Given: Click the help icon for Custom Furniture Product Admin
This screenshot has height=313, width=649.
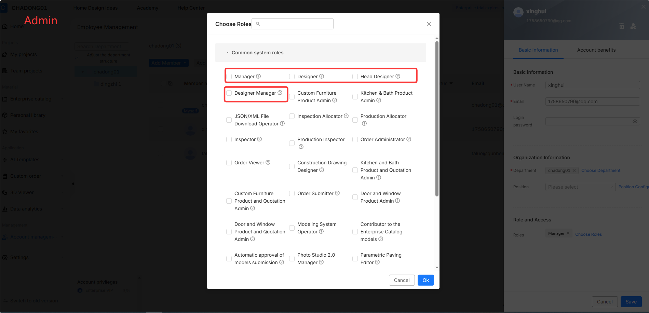Looking at the screenshot, I should 335,100.
